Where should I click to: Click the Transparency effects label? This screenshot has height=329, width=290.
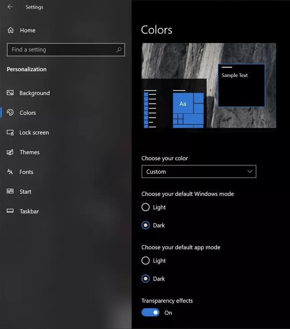click(167, 301)
